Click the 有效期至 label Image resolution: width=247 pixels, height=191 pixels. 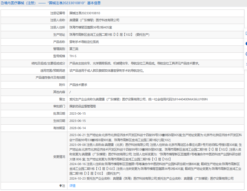pos(59,128)
